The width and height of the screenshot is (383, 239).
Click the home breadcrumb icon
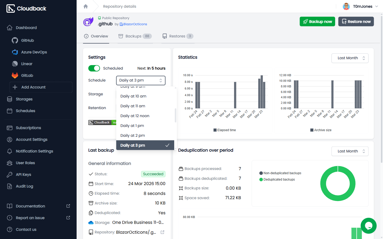click(x=86, y=6)
